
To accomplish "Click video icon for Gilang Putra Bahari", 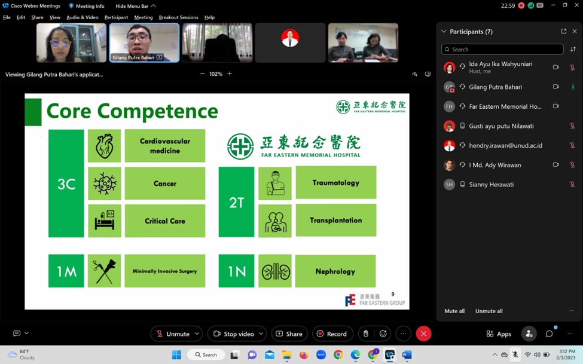I will pos(556,87).
